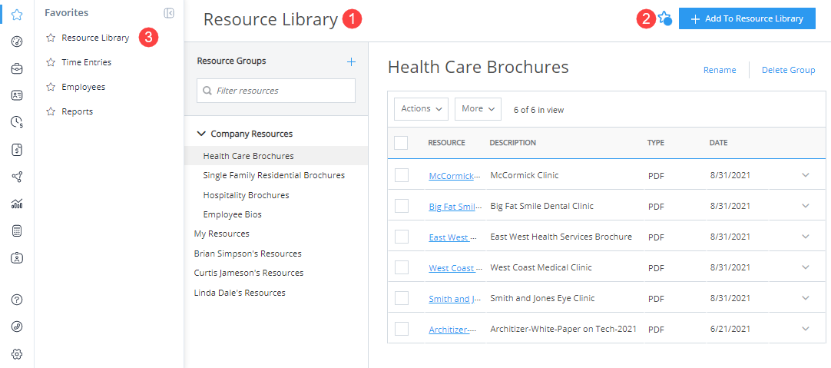Select the Smith and Jones Eye Clinic checkbox
The image size is (831, 368).
401,298
